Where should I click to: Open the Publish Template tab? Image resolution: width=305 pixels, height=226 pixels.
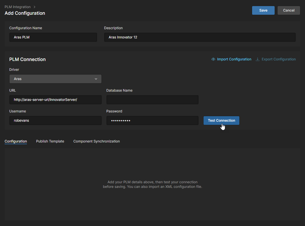pos(50,141)
